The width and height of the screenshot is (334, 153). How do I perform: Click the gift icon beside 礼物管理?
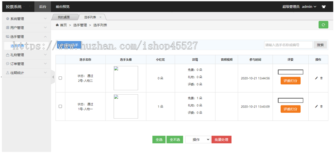8,55
